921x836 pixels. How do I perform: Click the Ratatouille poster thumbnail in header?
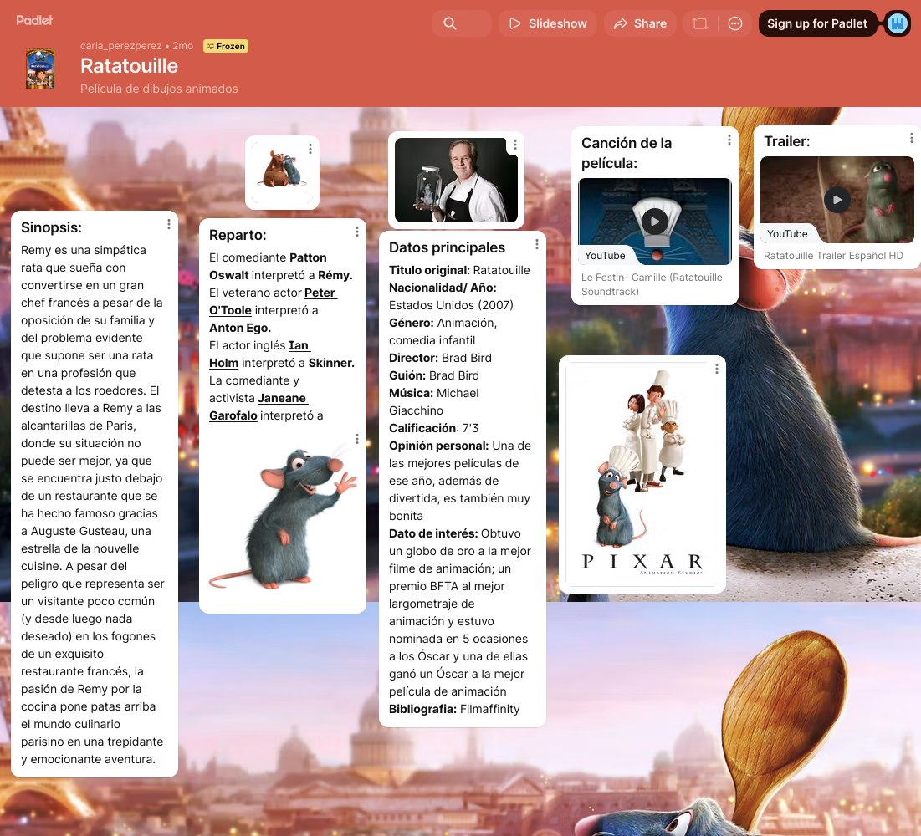tap(40, 69)
